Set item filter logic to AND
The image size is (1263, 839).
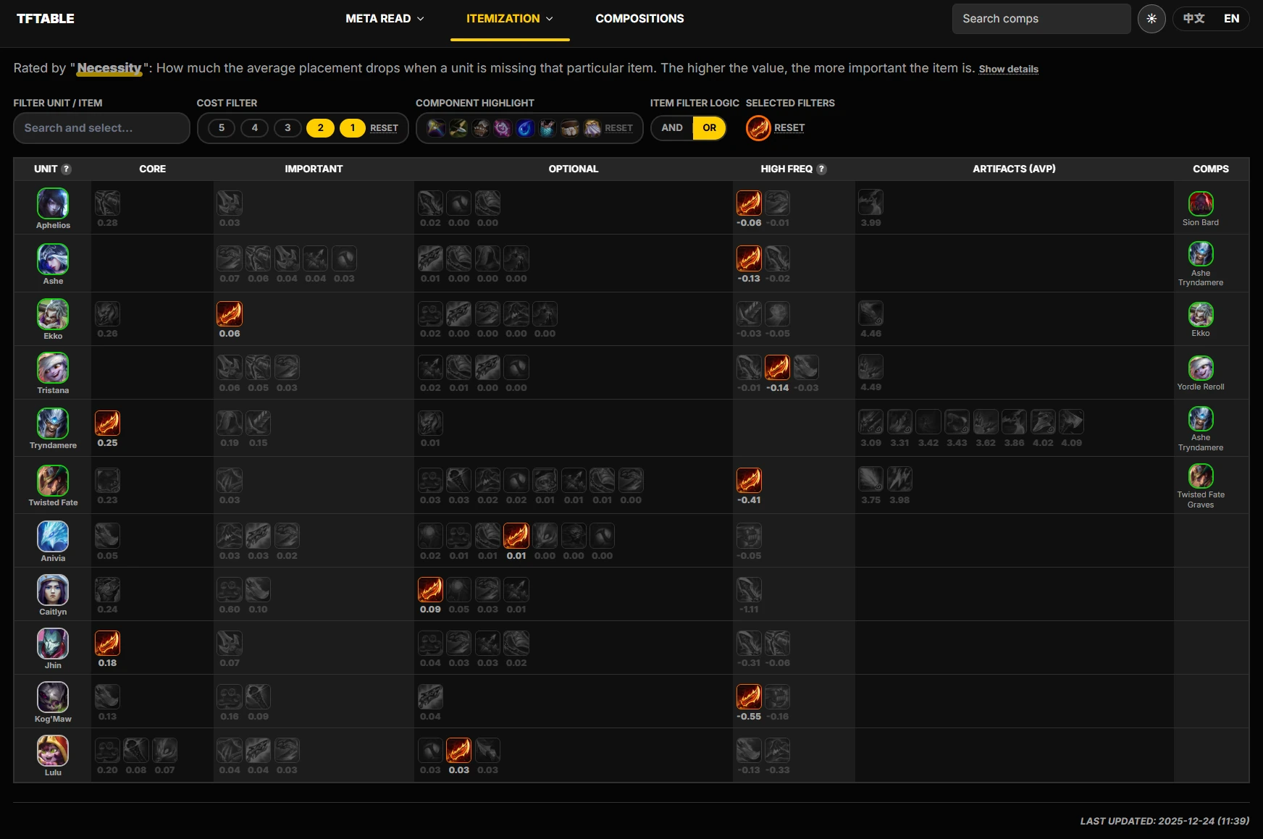(x=672, y=128)
